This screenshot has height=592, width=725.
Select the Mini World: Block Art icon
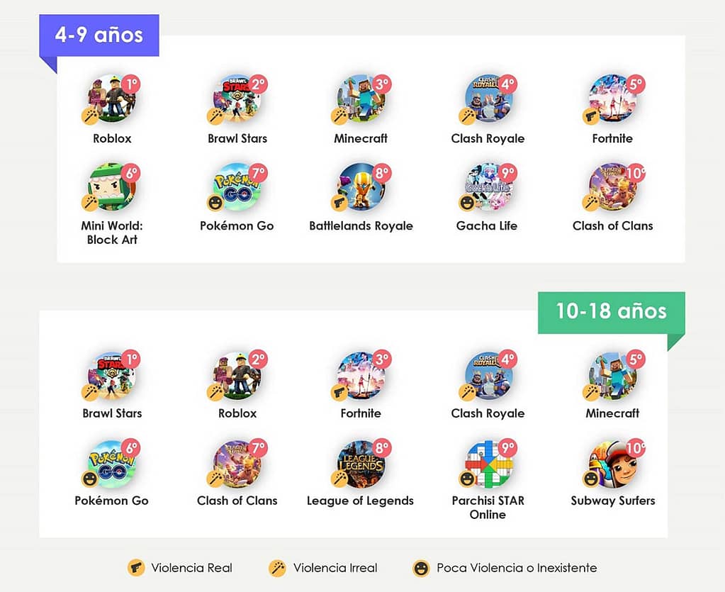[x=111, y=186]
